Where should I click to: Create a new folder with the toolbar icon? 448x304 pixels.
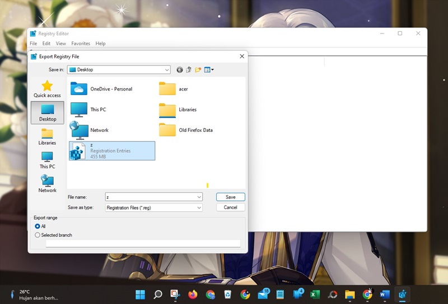(x=198, y=70)
